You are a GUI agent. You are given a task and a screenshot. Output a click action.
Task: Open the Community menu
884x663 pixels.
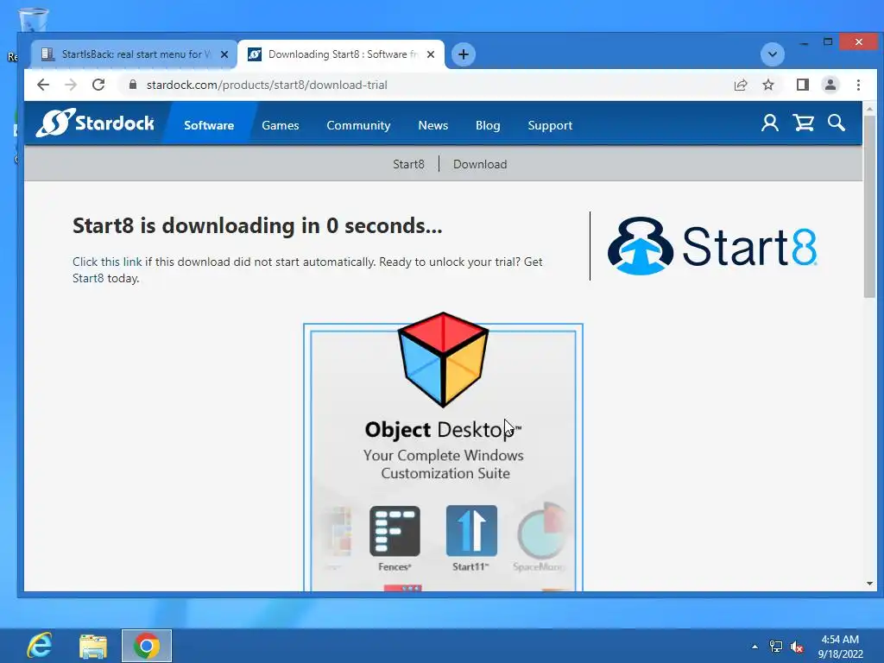coord(358,125)
